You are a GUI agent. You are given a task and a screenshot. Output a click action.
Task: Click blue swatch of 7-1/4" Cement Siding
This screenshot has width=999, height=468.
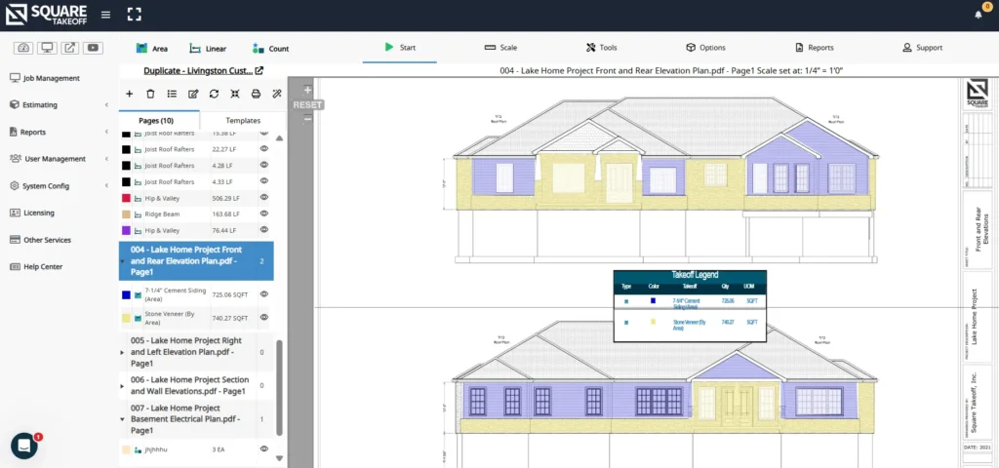click(x=126, y=294)
